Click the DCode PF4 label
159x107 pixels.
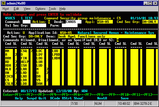click(55, 98)
